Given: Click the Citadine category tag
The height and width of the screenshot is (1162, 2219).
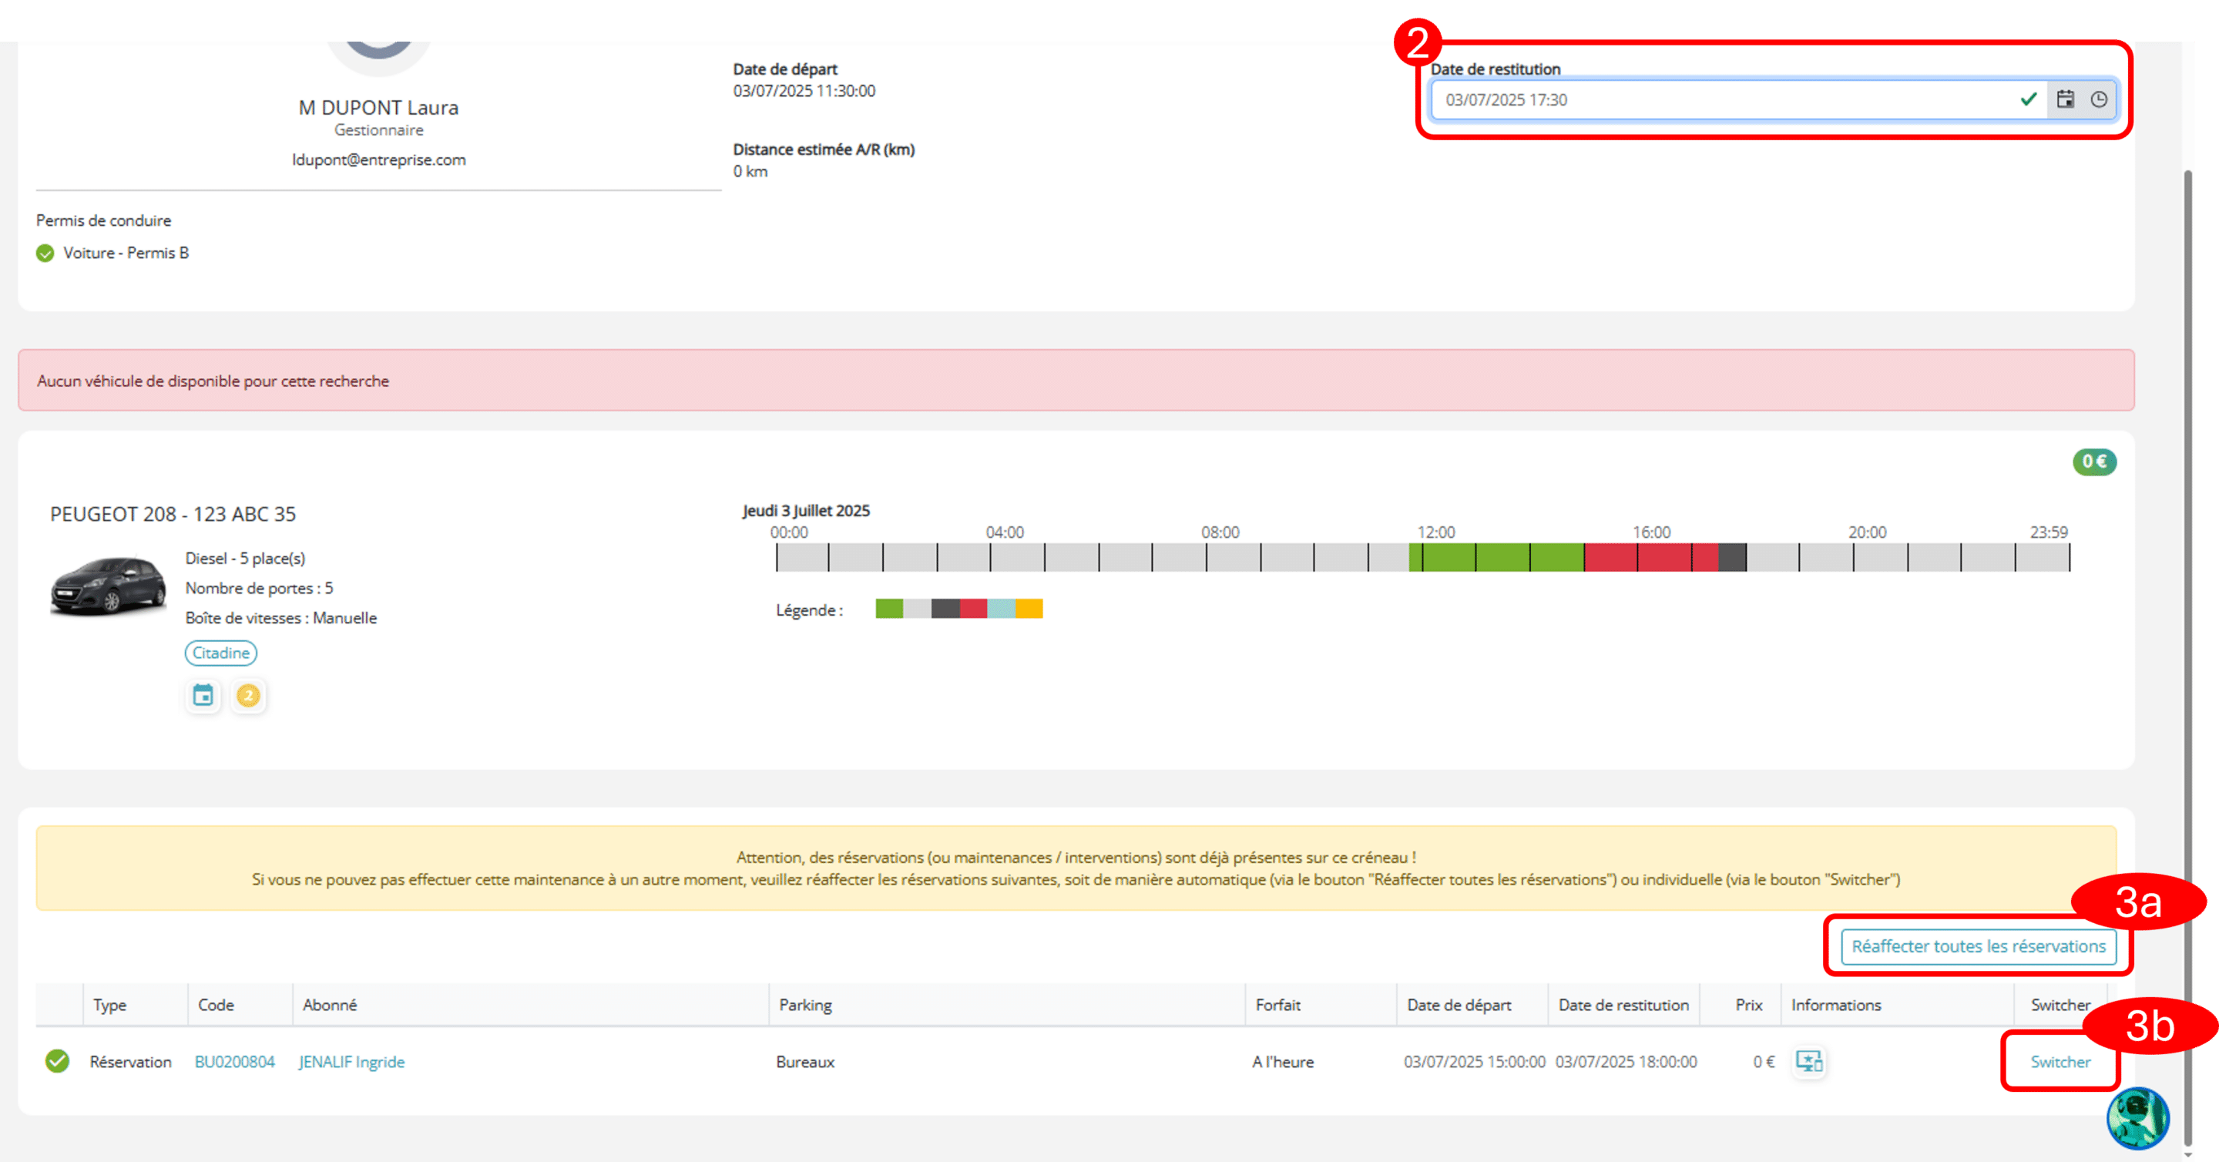Looking at the screenshot, I should pos(220,652).
